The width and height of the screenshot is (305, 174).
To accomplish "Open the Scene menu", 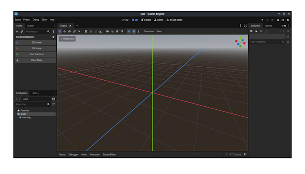I will [x=17, y=20].
